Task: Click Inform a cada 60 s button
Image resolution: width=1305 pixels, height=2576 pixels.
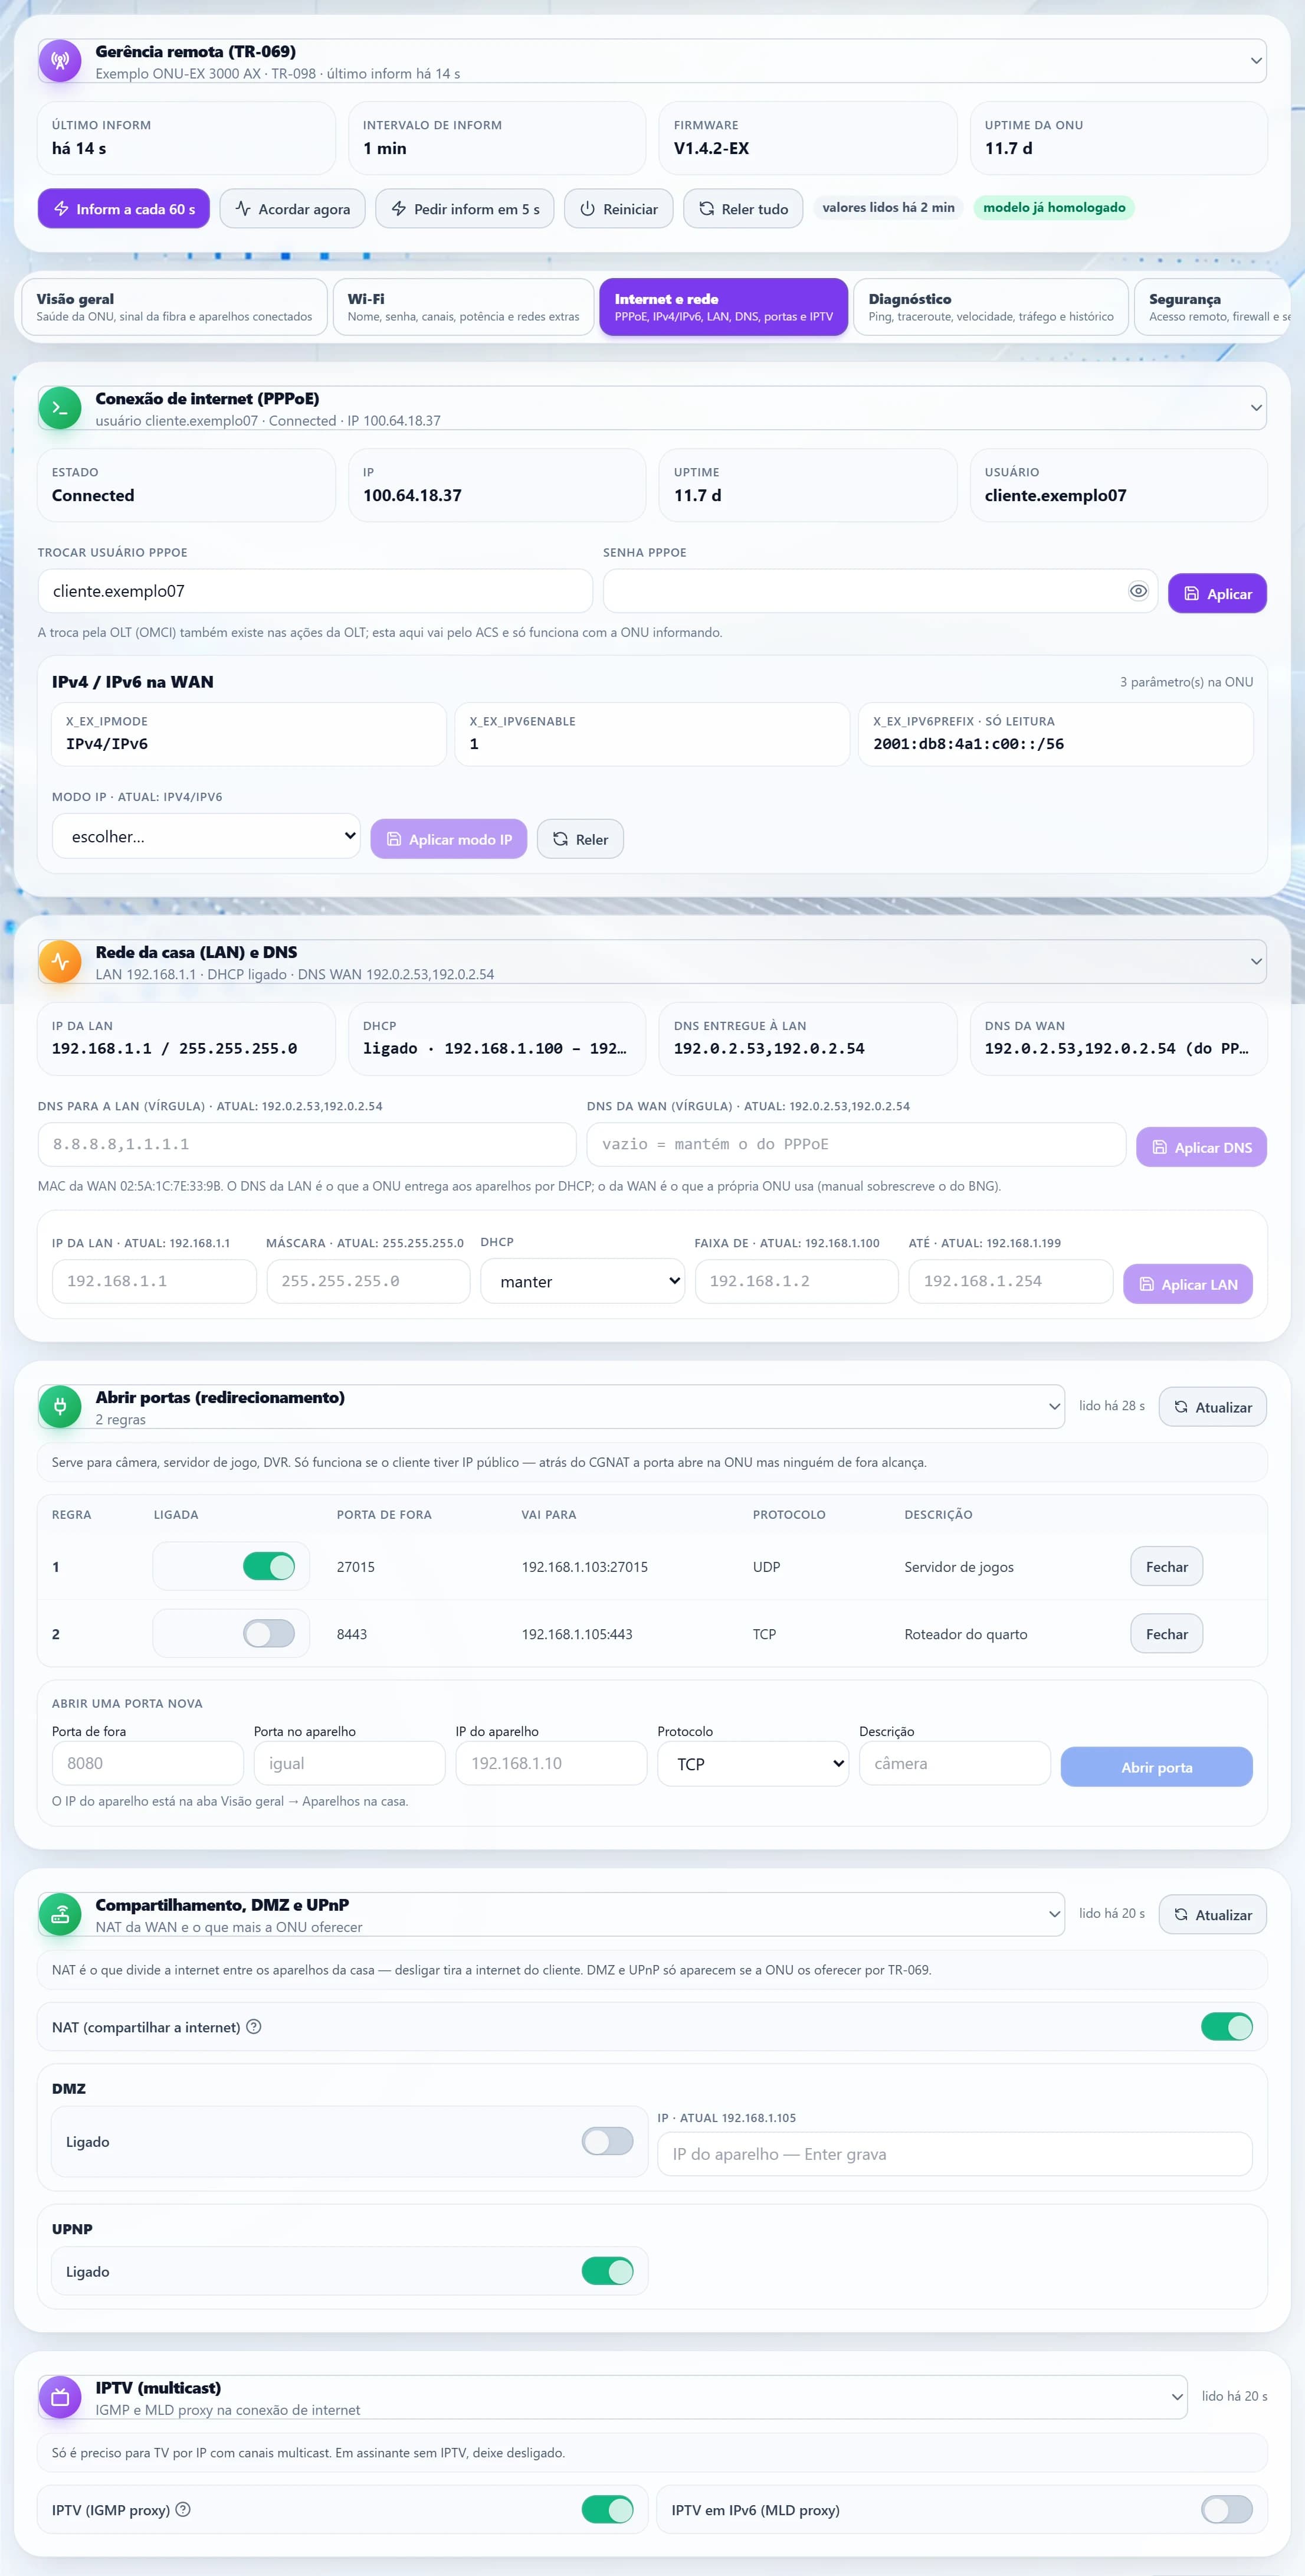Action: tap(124, 208)
